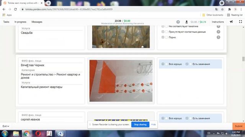Go forward in browser history

click(x=10, y=9)
